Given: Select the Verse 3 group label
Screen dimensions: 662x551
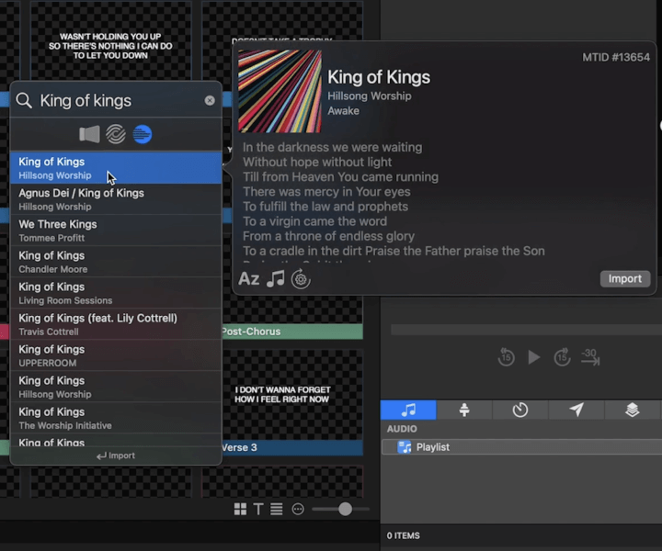Looking at the screenshot, I should pyautogui.click(x=292, y=447).
